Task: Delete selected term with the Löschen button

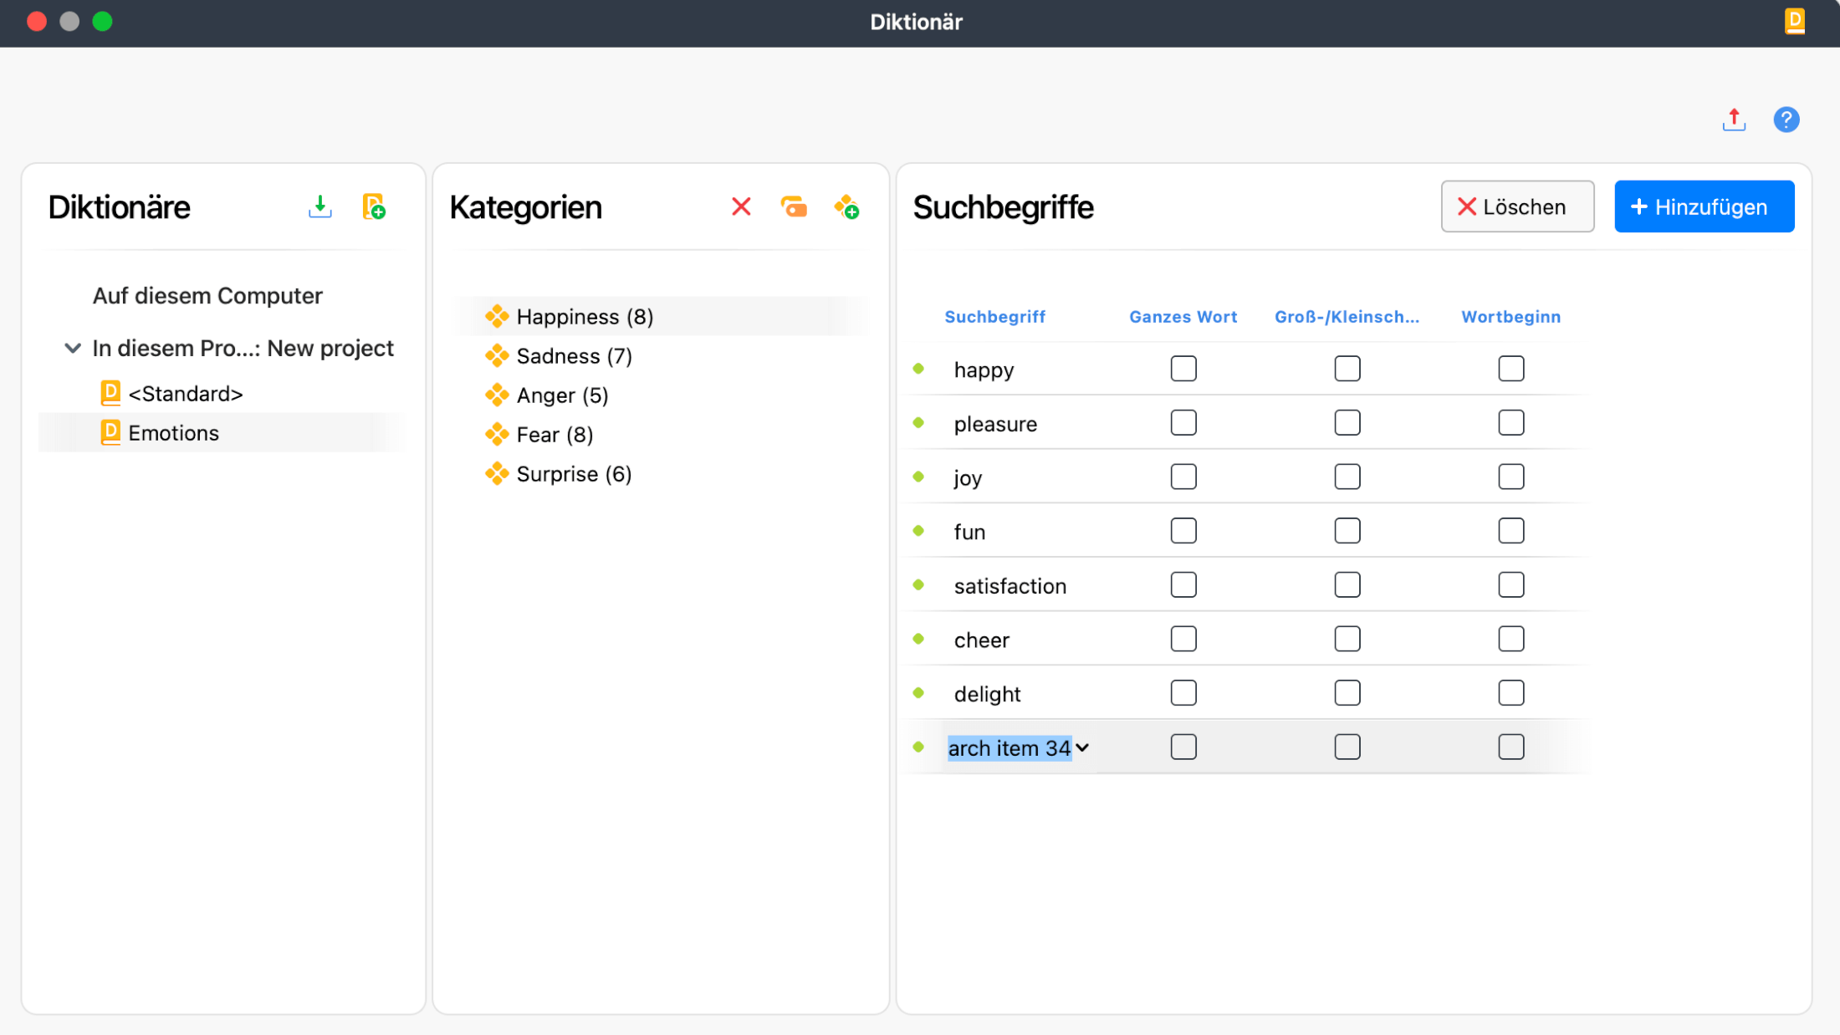Action: tap(1517, 206)
